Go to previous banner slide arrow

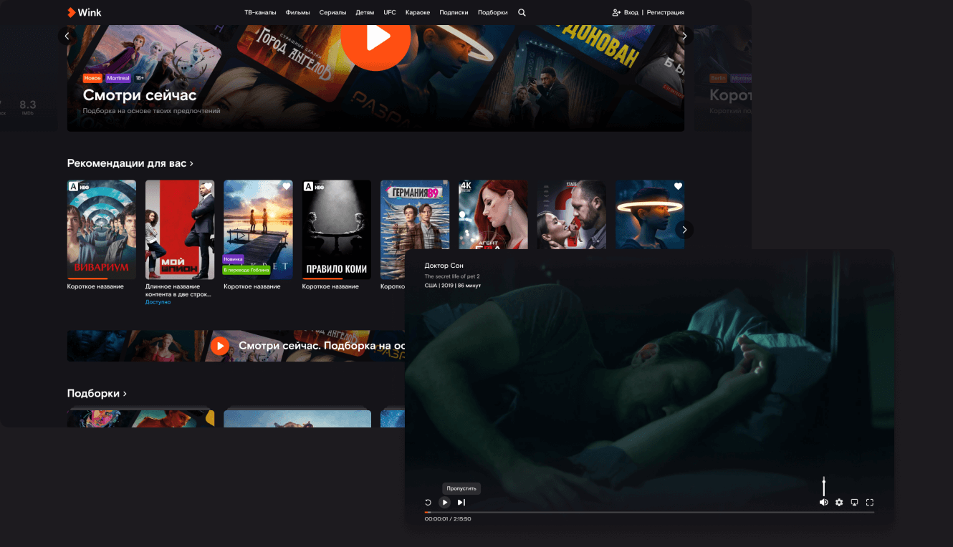click(67, 36)
